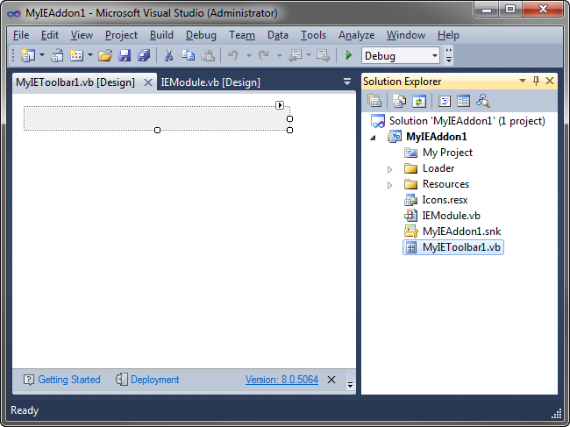This screenshot has width=570, height=427.
Task: Open the Edit menu
Action: [x=50, y=35]
